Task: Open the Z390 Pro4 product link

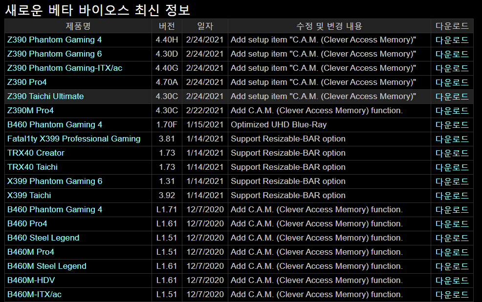Action: tap(27, 82)
